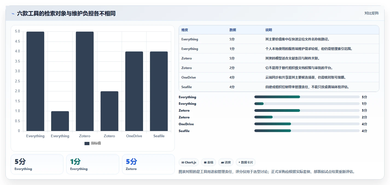Click the 说明 column header

[269, 30]
